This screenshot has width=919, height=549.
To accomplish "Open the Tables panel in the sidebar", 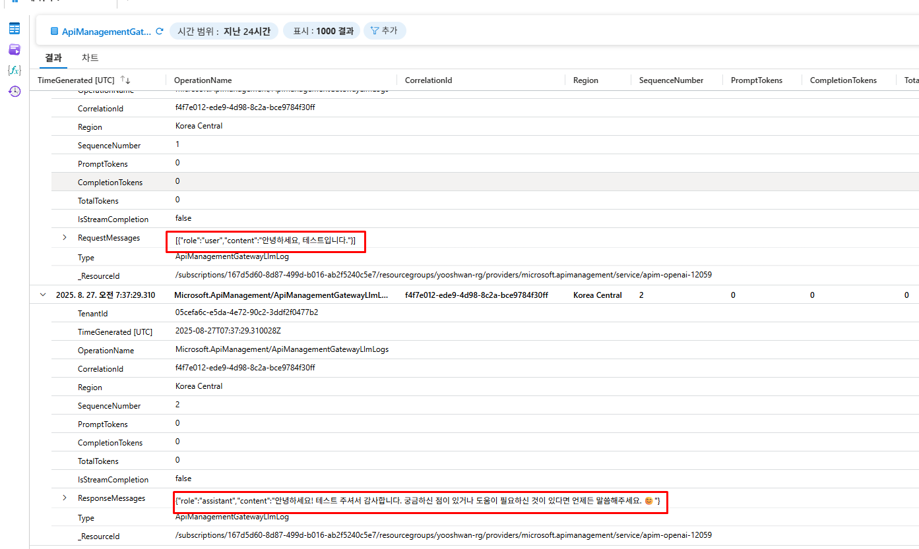I will click(15, 28).
